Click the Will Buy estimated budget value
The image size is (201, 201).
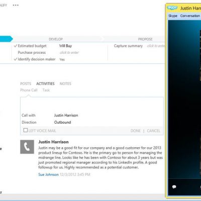click(x=65, y=46)
